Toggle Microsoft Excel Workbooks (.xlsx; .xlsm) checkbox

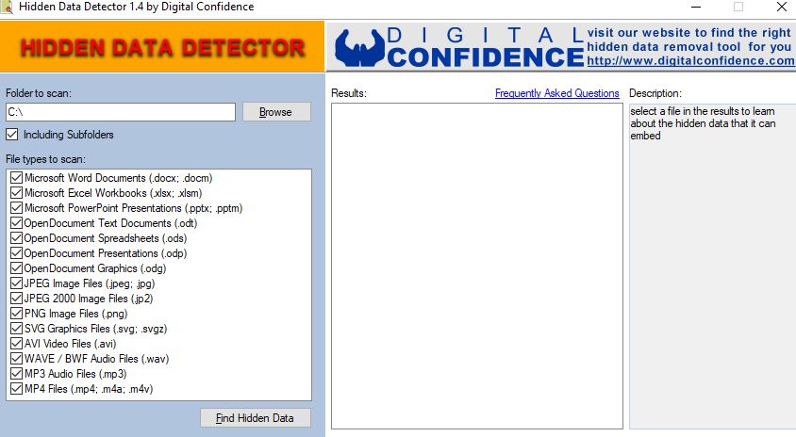[x=16, y=193]
